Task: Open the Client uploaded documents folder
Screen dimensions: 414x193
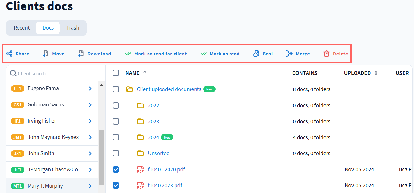Action: [169, 89]
